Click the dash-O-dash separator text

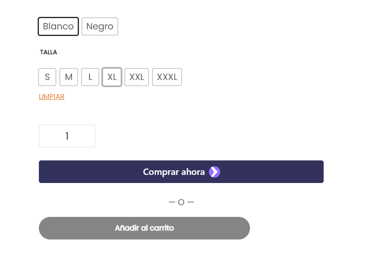point(181,202)
